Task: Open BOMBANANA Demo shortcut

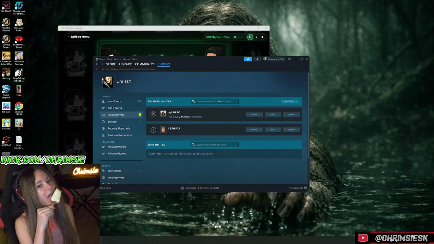Action: [x=19, y=41]
